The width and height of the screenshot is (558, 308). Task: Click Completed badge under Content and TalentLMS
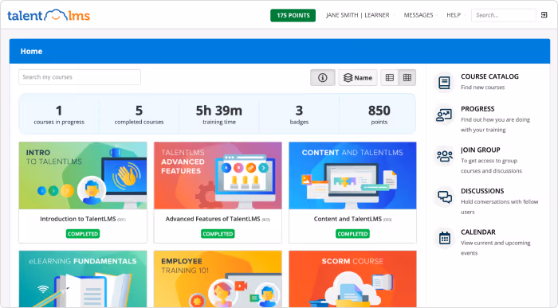click(352, 234)
